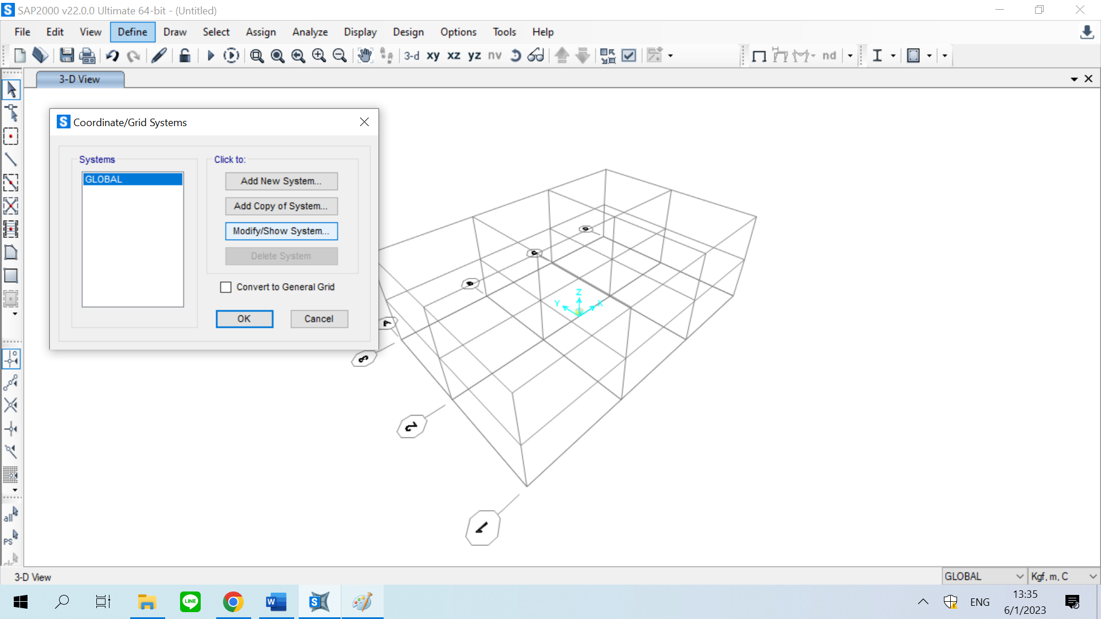This screenshot has height=619, width=1101.
Task: Click the Run Analysis play icon
Action: (x=210, y=56)
